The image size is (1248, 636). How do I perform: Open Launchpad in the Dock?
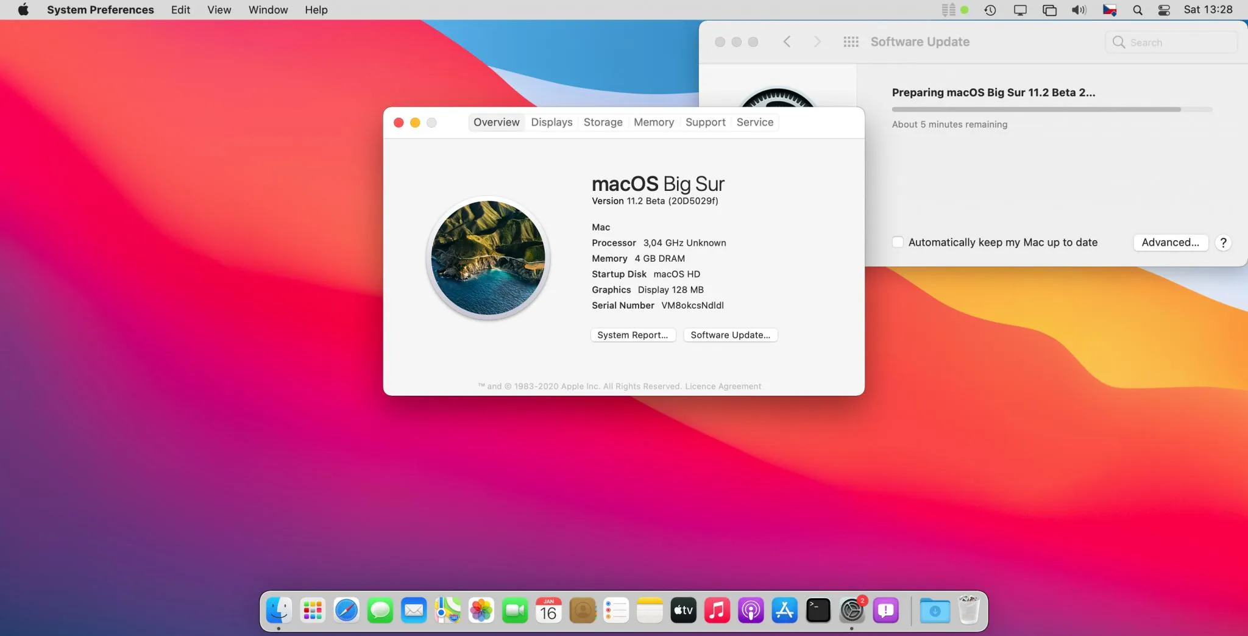coord(313,610)
